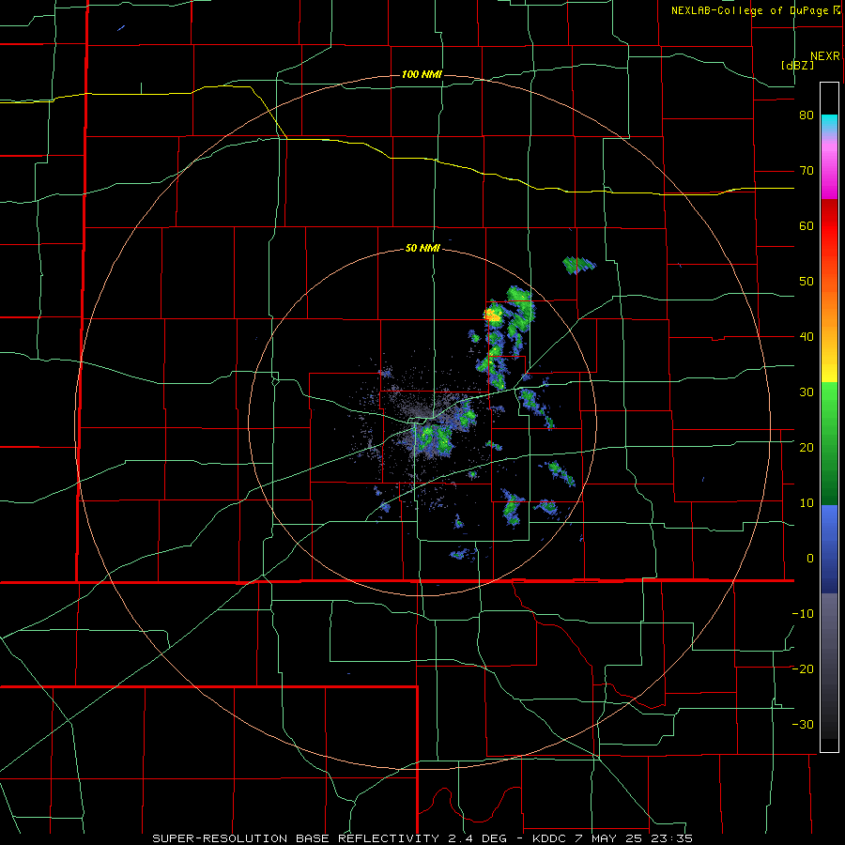The width and height of the screenshot is (845, 845).
Task: Click the NEXR label above the scale
Action: coord(824,56)
